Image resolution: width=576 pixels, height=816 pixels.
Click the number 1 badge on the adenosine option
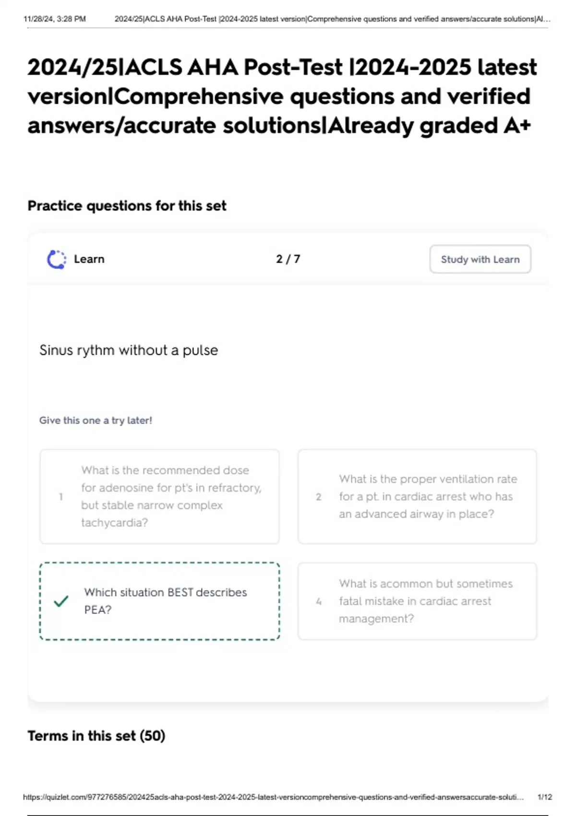(61, 497)
